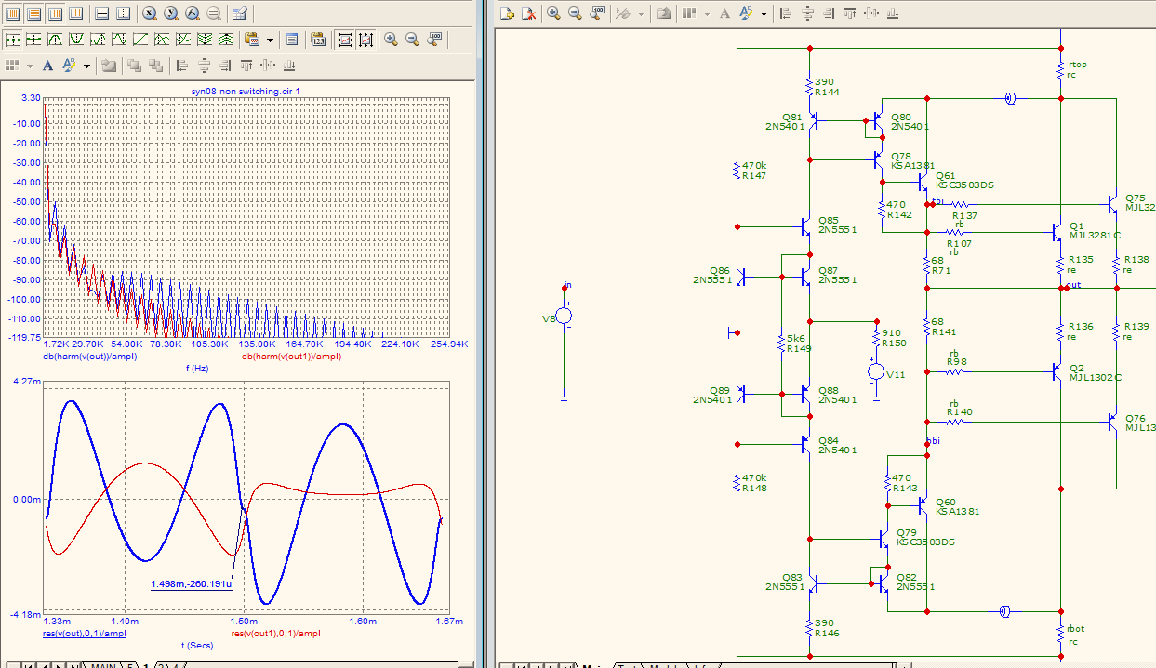Open the plot properties window icon
Viewport: 1156px width, 668px height.
292,40
